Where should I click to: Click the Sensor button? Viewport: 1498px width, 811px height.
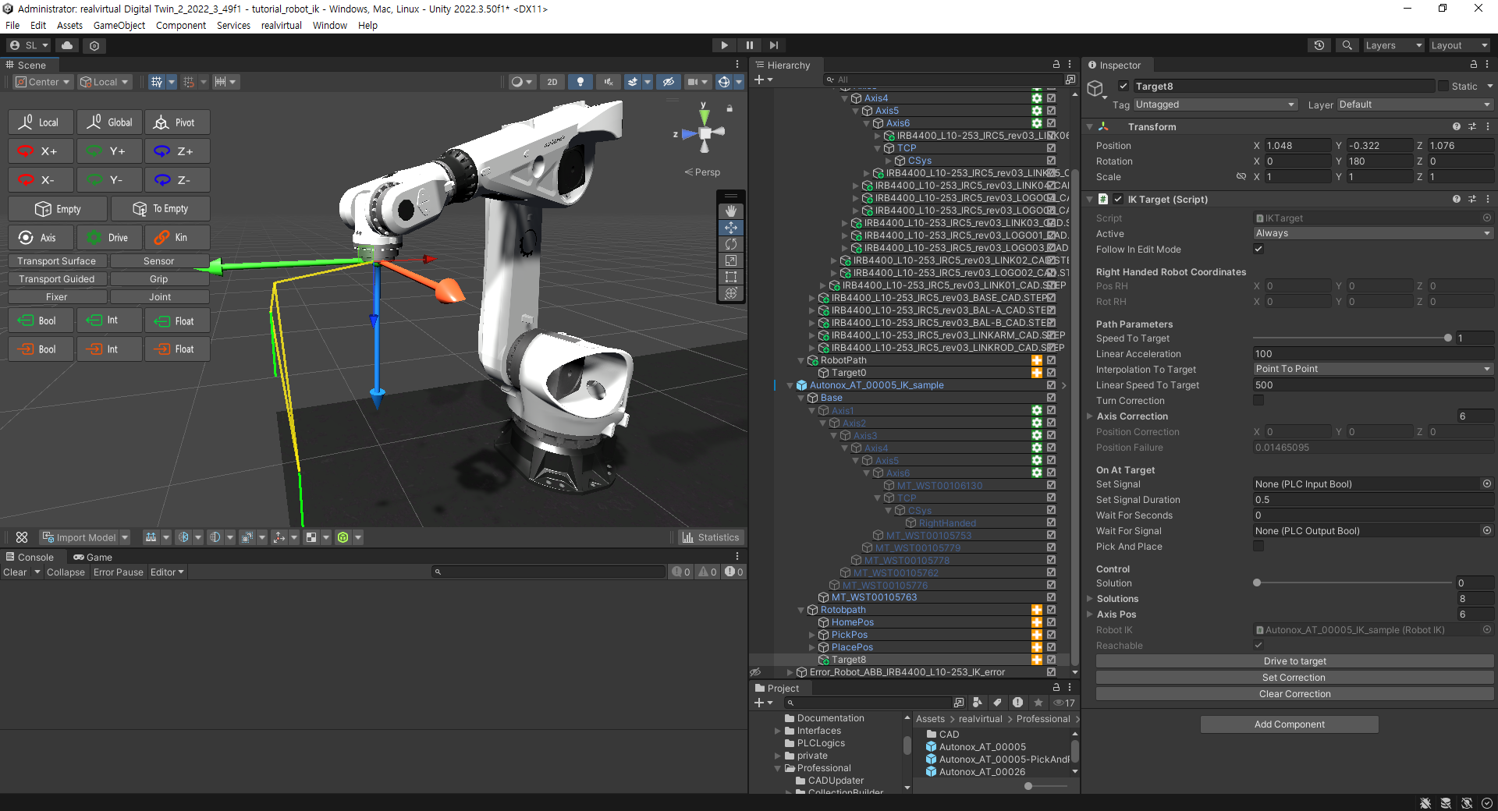(x=159, y=261)
